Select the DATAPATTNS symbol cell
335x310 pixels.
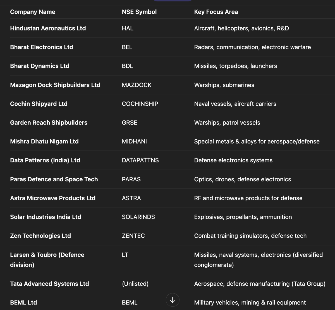pyautogui.click(x=140, y=160)
